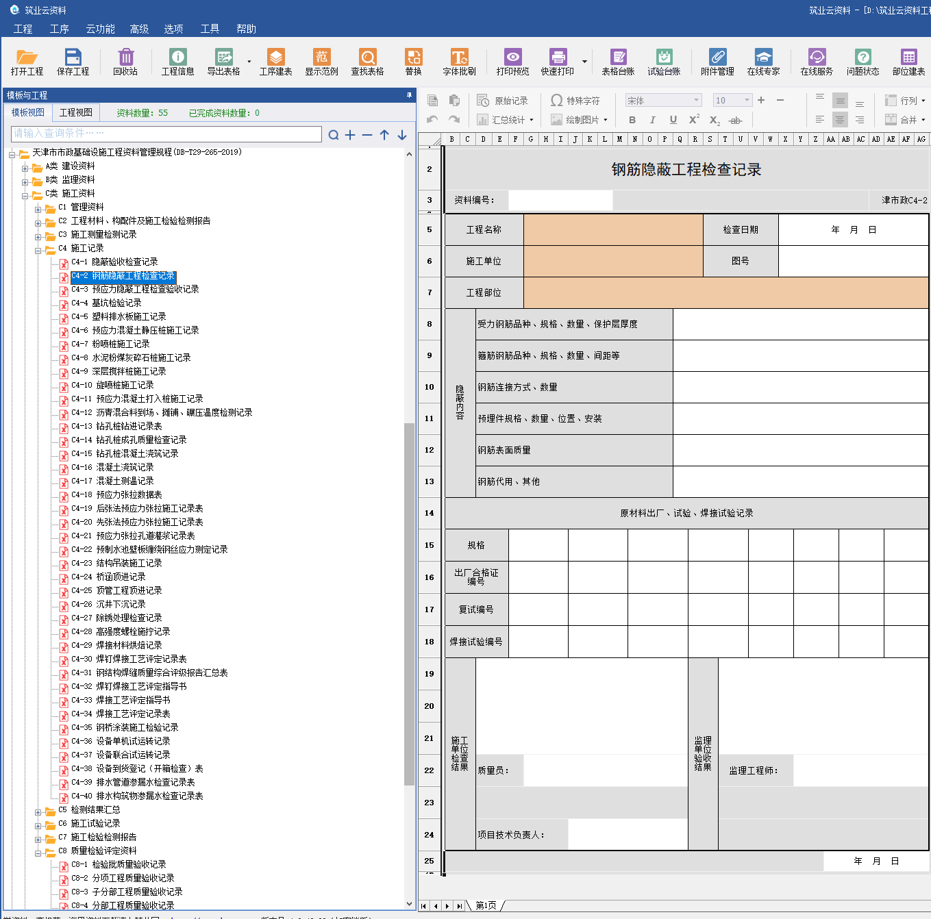Open the 试验台账 test ledger

tap(664, 62)
